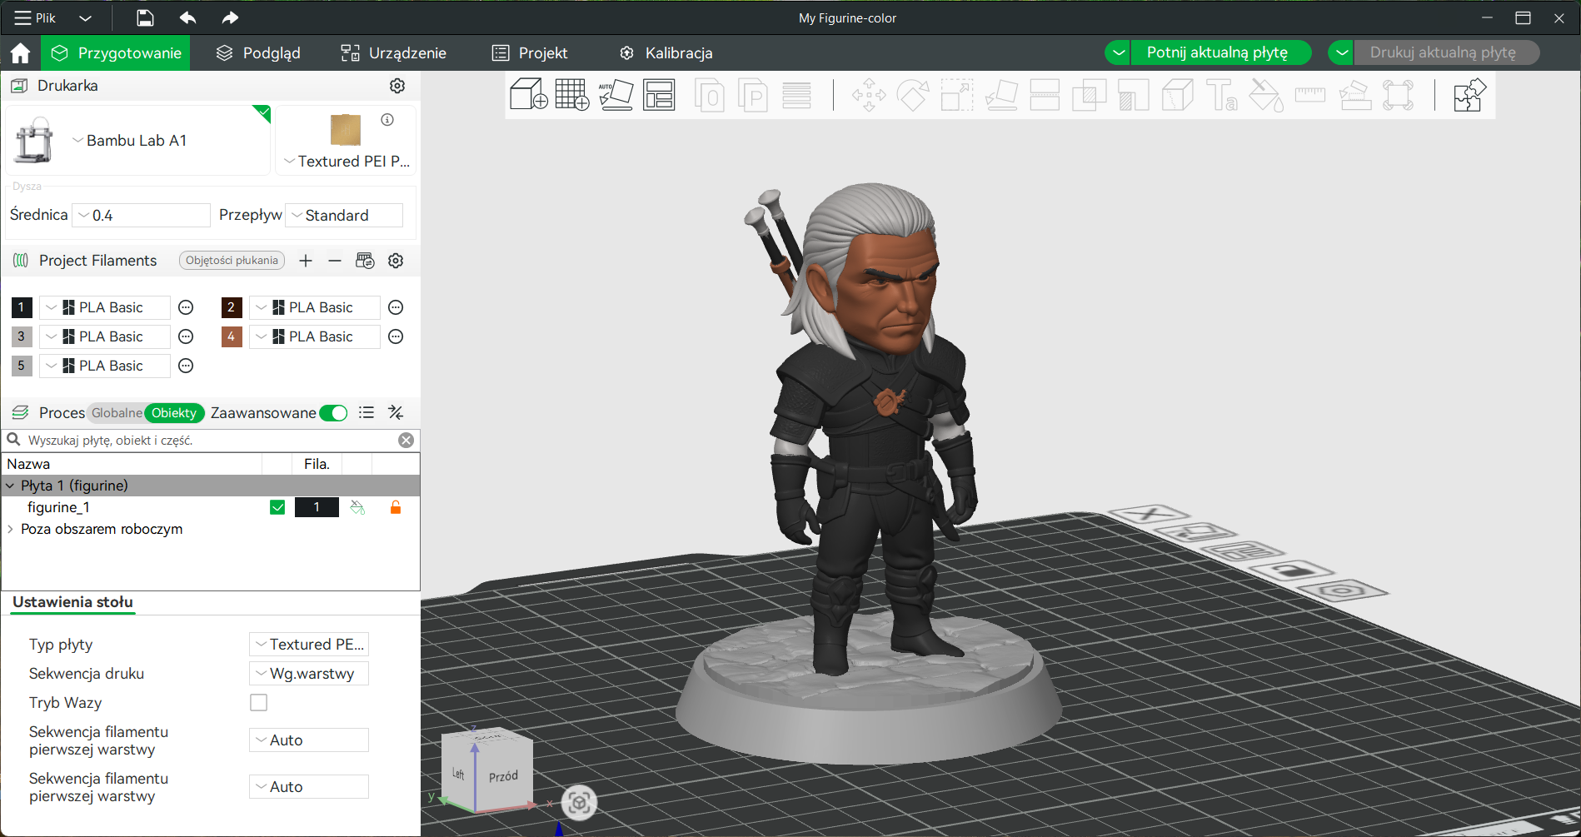Toggle the Zaawansowane advanced switch

coord(334,413)
